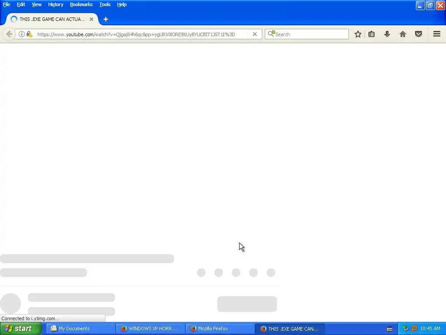Go back using the back arrow

[x=9, y=34]
